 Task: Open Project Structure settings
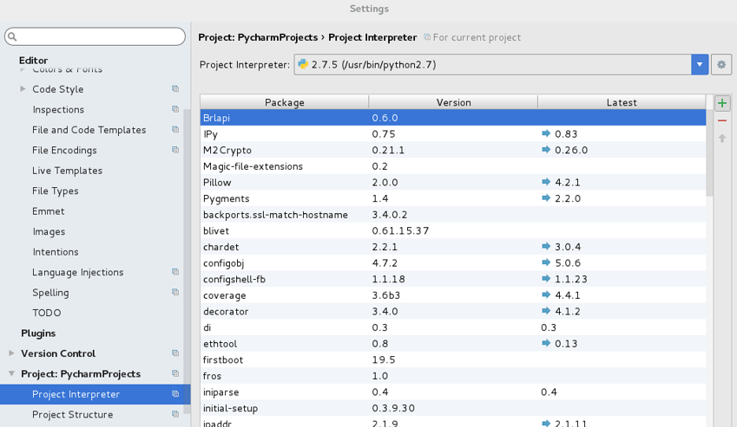tap(72, 415)
